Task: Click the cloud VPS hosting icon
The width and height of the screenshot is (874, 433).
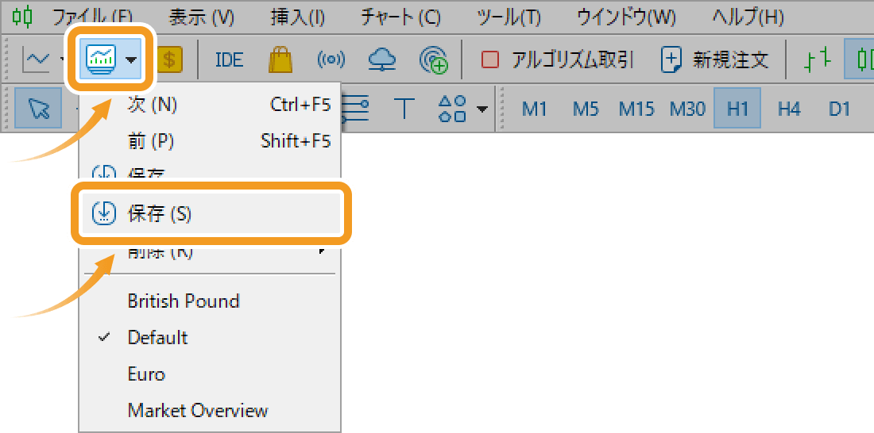Action: click(382, 59)
